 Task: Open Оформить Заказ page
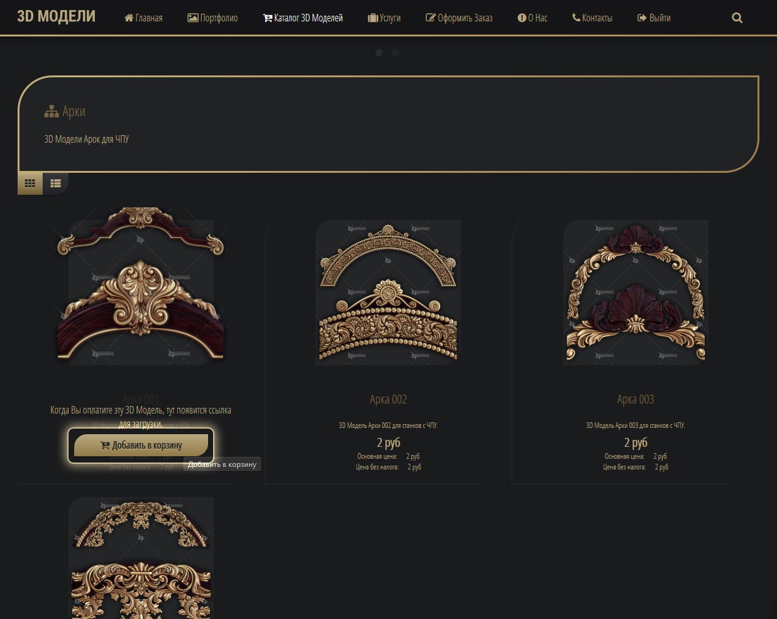(x=459, y=18)
